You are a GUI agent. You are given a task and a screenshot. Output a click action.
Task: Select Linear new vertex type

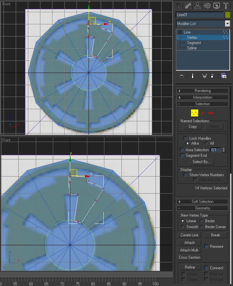click(x=182, y=221)
